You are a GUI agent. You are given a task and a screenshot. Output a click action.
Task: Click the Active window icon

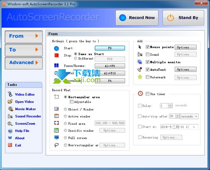click(x=56, y=116)
